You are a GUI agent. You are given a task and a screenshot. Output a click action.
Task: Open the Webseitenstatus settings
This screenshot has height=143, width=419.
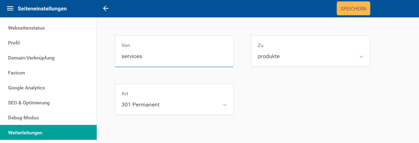coord(27,28)
